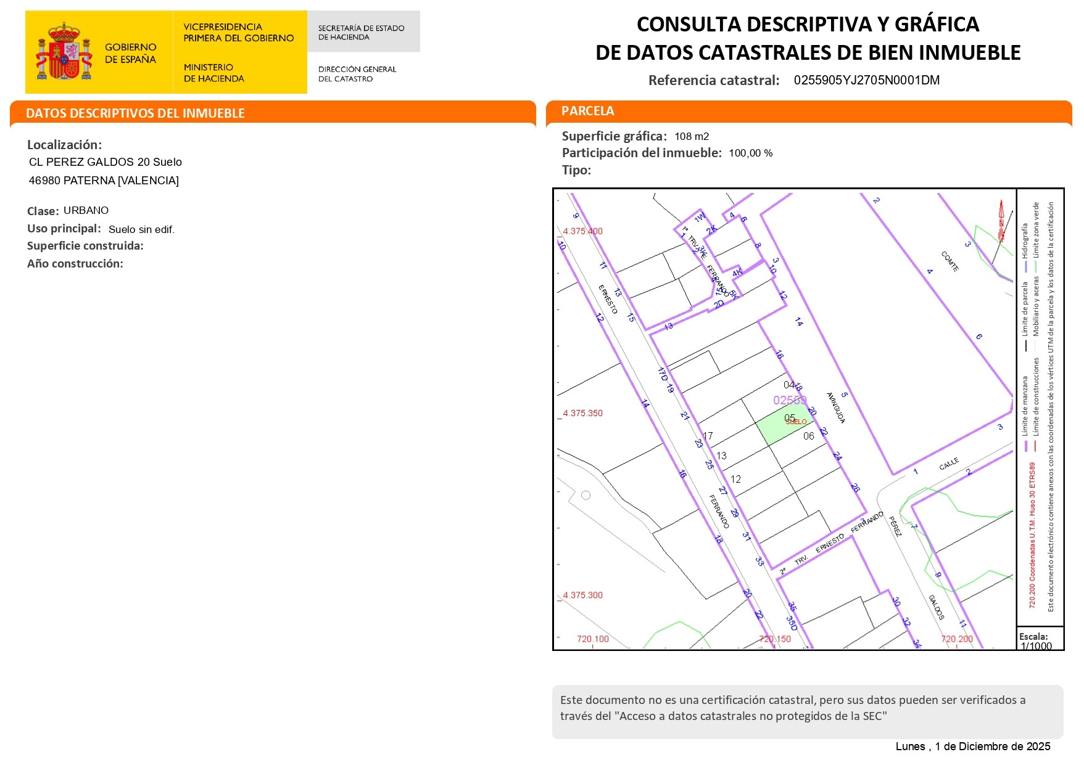1084x765 pixels.
Task: Click the Ministerio de Hacienda label
Action: tap(213, 73)
